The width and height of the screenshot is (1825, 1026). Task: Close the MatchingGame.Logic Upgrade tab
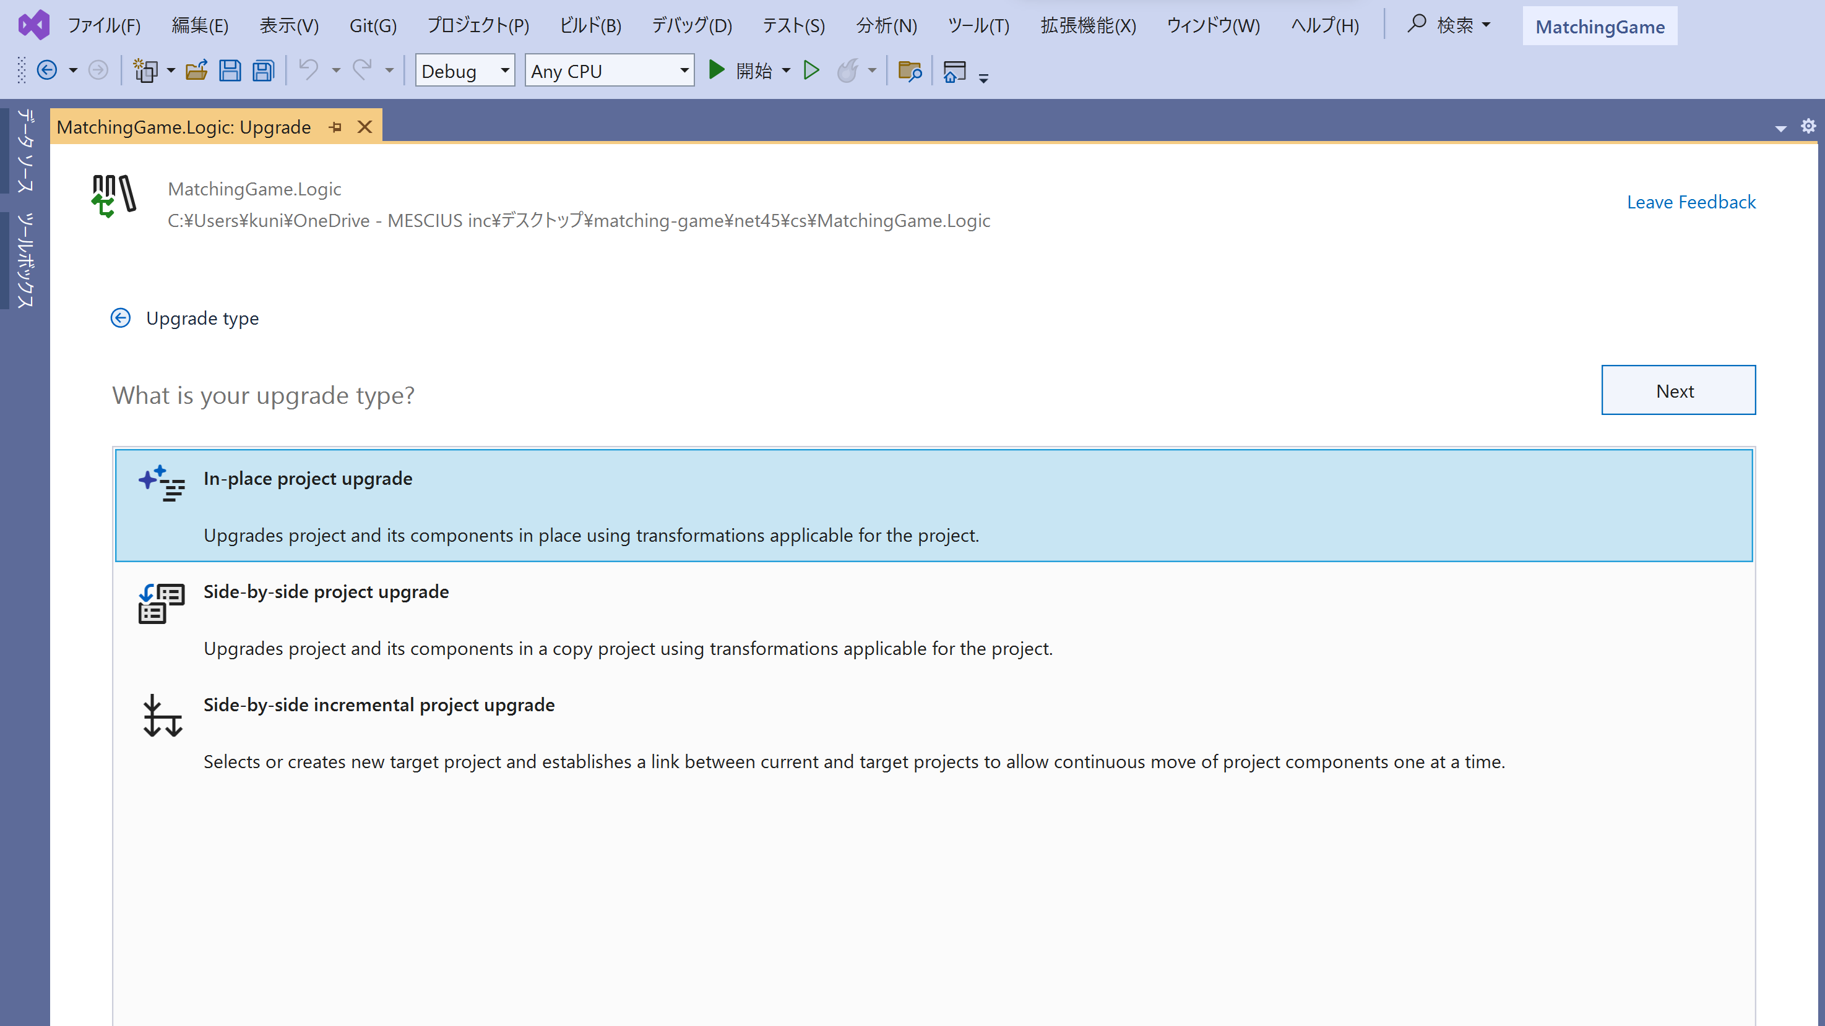tap(365, 127)
